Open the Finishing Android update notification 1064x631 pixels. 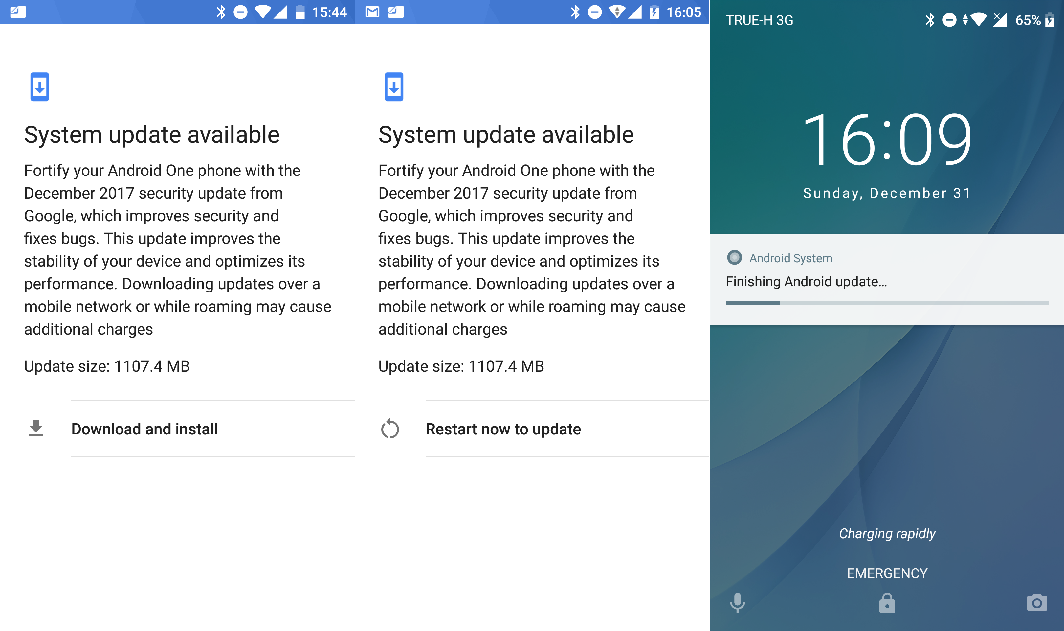point(887,279)
